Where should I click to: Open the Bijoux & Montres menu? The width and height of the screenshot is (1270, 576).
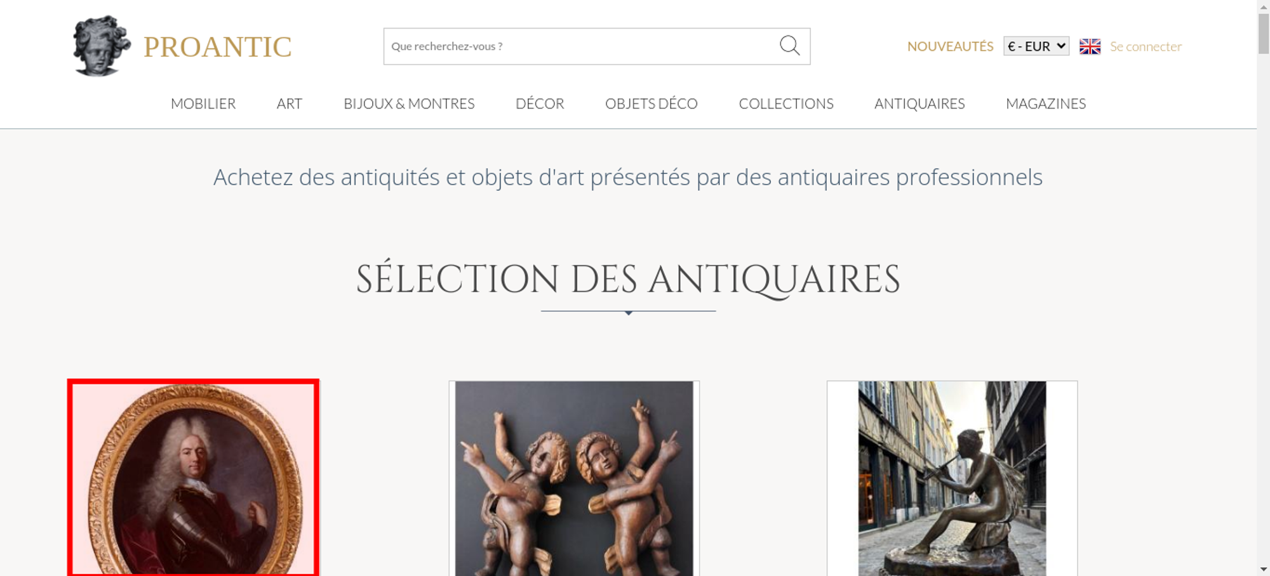point(409,103)
